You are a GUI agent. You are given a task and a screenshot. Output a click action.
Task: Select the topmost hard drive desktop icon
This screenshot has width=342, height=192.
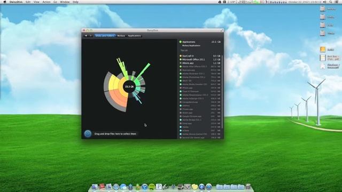click(x=323, y=9)
